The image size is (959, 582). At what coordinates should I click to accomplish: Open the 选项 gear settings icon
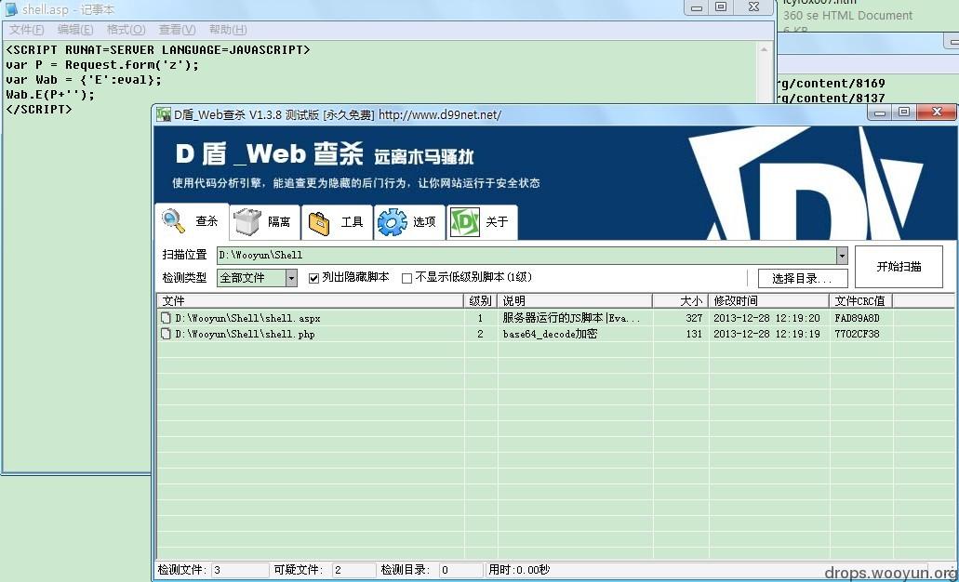(x=392, y=222)
